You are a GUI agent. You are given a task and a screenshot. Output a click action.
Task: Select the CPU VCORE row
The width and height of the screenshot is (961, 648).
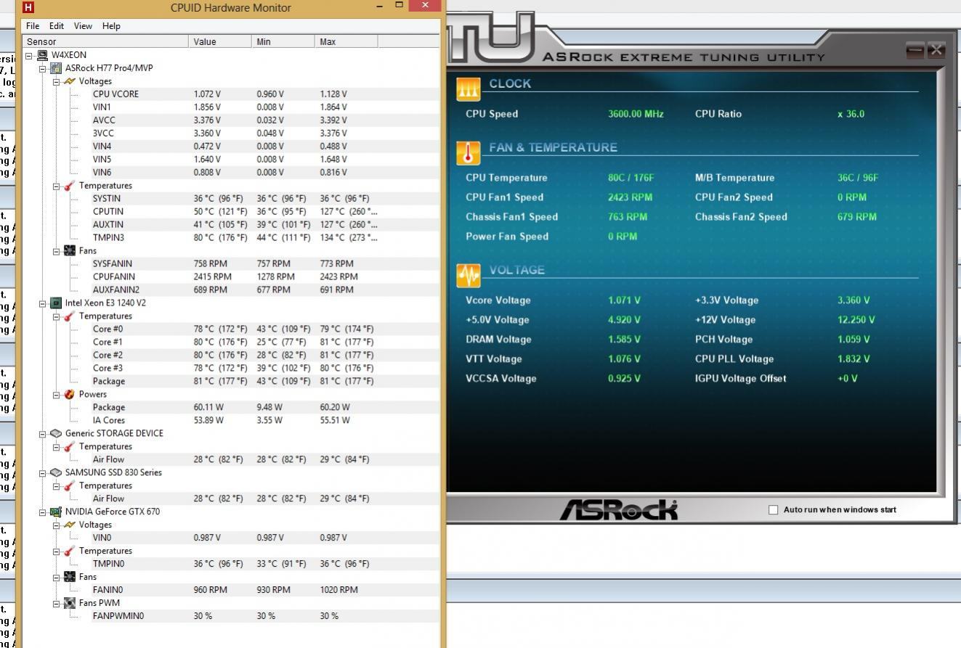[x=231, y=94]
